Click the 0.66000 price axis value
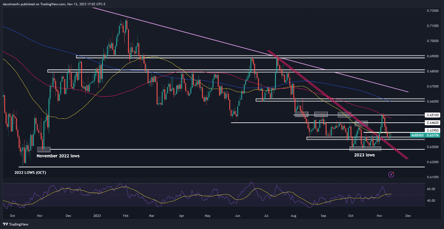 coord(432,101)
